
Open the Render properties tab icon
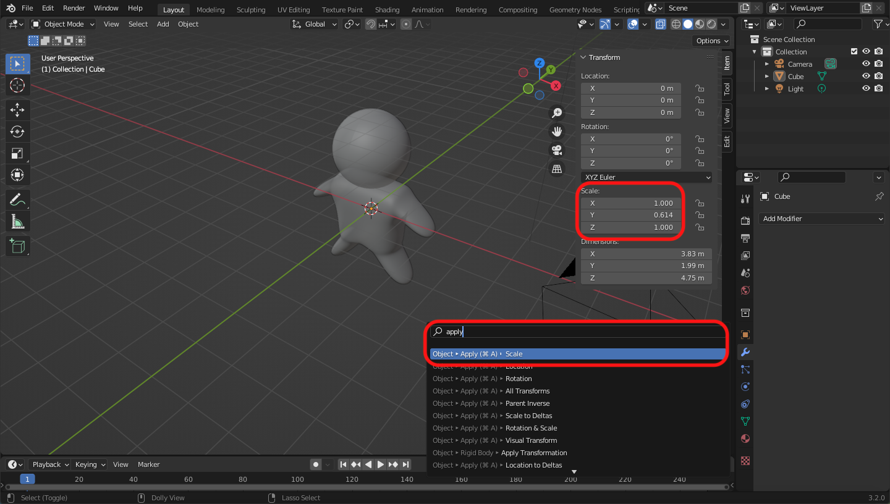745,220
